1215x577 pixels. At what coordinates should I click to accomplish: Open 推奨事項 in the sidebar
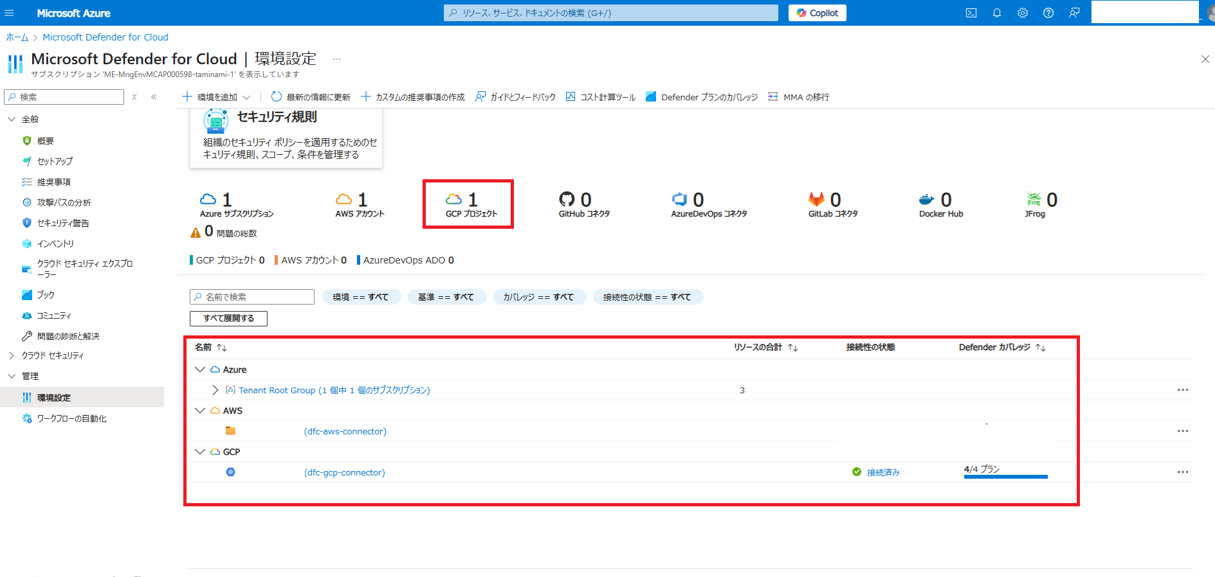pyautogui.click(x=53, y=182)
